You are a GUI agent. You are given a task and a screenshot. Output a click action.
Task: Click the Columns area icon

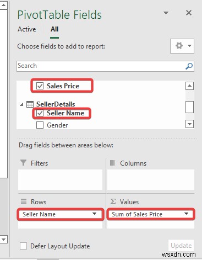pyautogui.click(x=112, y=163)
